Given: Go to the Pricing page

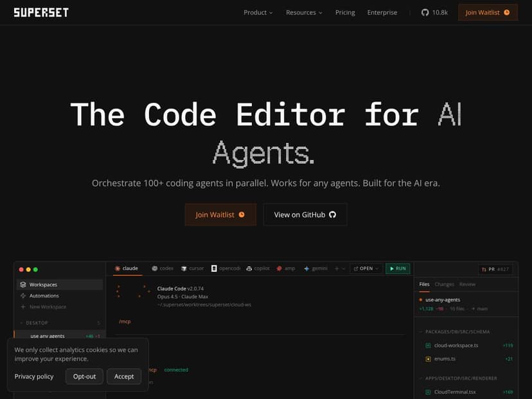Looking at the screenshot, I should coord(345,13).
